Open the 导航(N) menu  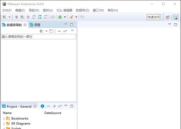coord(34,10)
